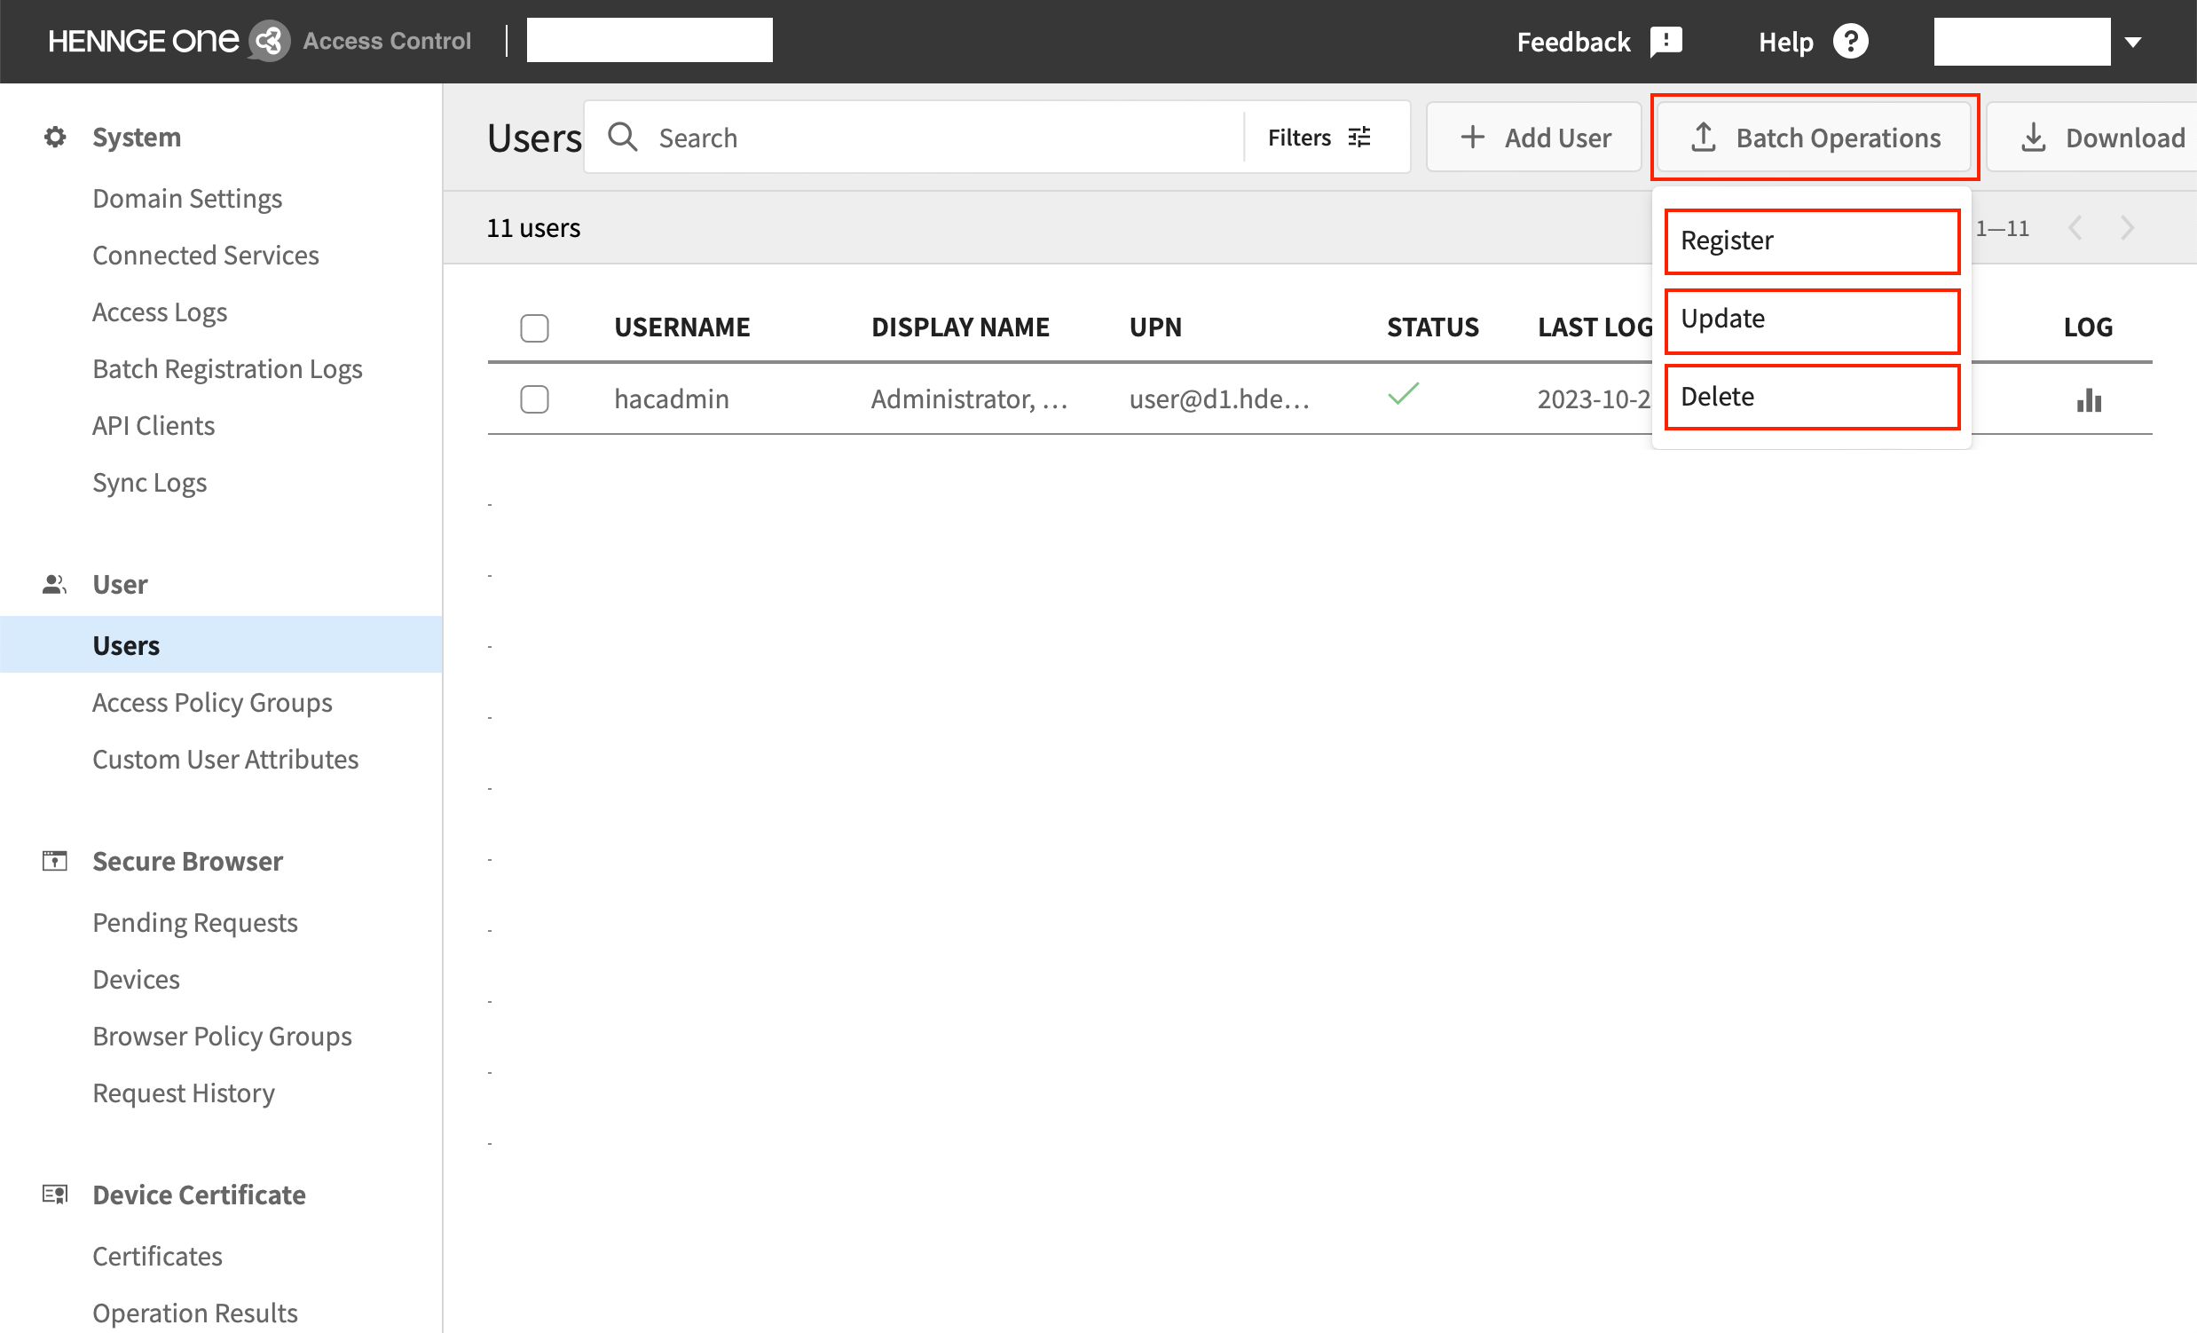The width and height of the screenshot is (2197, 1333).
Task: Click the plus icon on Add User
Action: (1472, 137)
